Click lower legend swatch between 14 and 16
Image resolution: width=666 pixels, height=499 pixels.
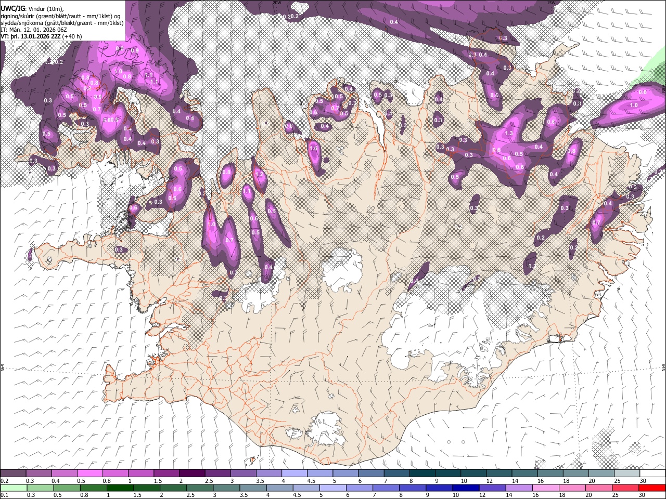518,488
